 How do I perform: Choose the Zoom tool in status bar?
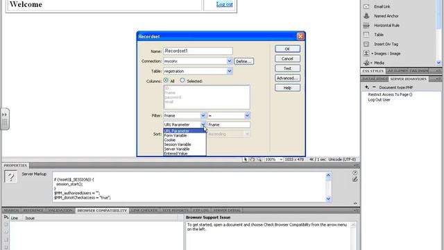click(259, 160)
